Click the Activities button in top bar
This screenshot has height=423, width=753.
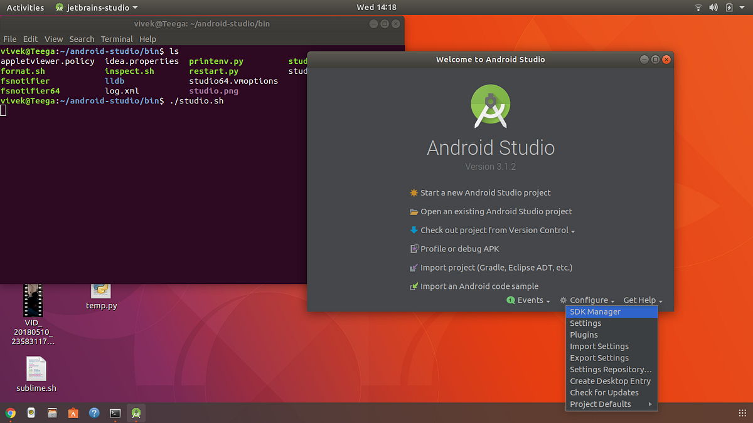(x=25, y=8)
